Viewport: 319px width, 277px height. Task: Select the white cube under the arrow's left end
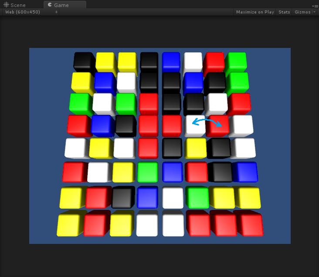coord(194,126)
